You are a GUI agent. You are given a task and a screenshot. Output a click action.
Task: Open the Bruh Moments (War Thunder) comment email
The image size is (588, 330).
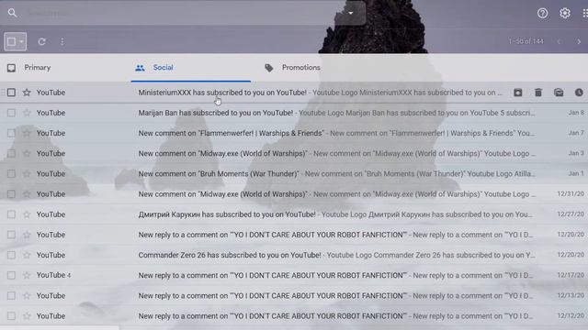point(294,173)
